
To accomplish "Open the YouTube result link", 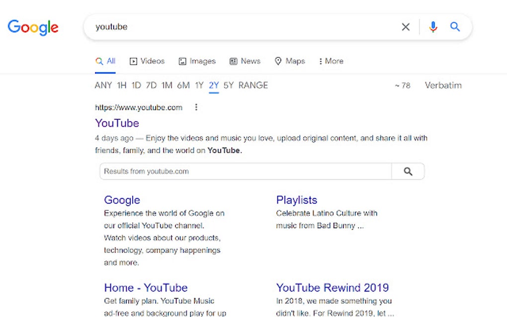I will pyautogui.click(x=117, y=123).
